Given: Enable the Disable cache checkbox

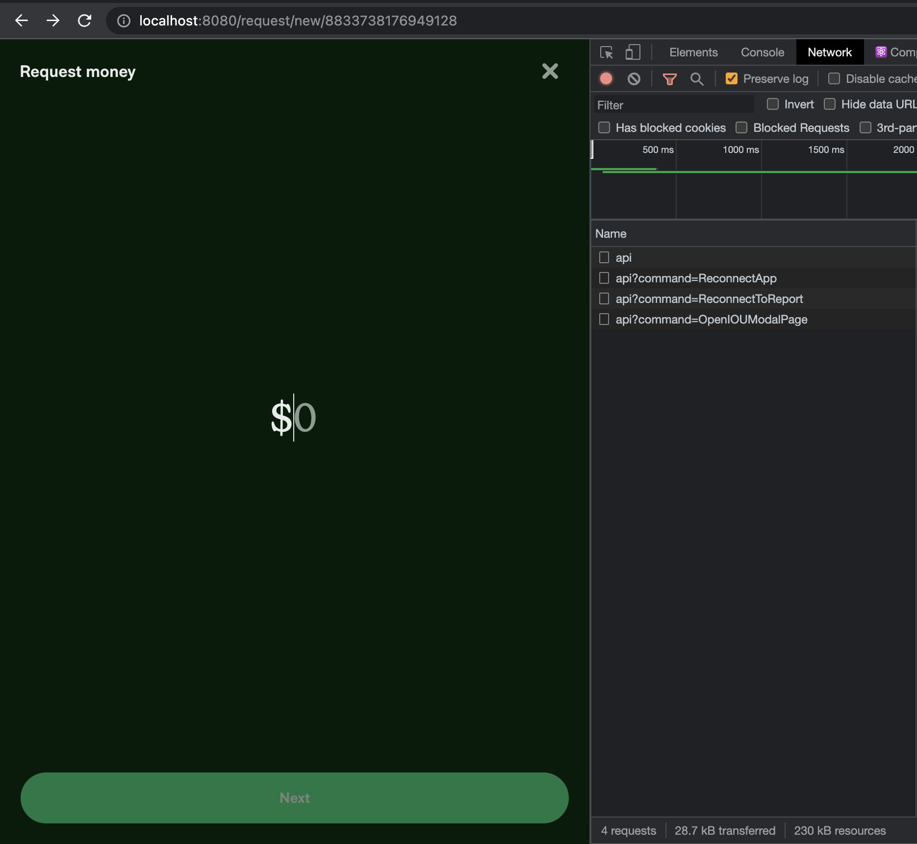Looking at the screenshot, I should coord(834,78).
